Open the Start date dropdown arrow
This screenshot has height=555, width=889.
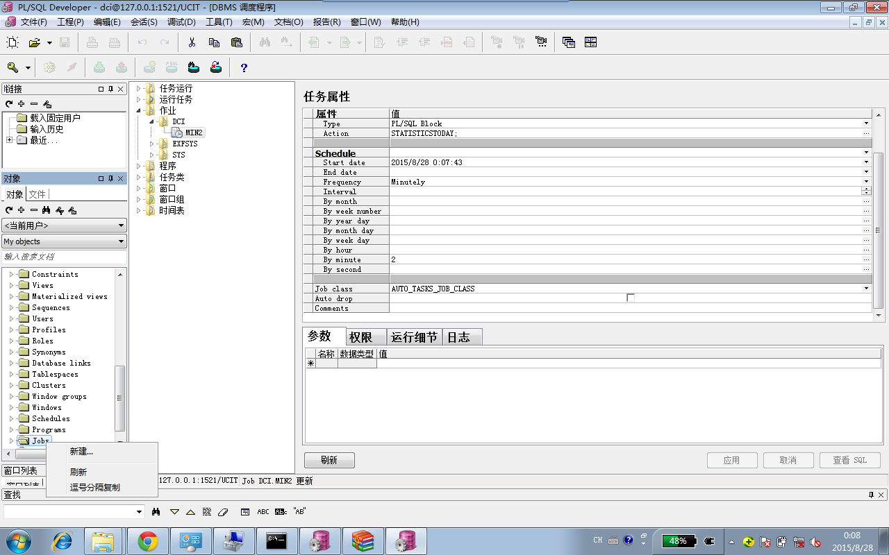(867, 162)
